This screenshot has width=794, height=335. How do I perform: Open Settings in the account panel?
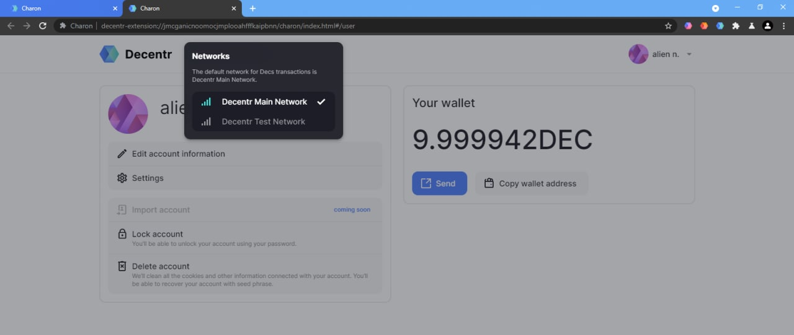click(x=245, y=178)
